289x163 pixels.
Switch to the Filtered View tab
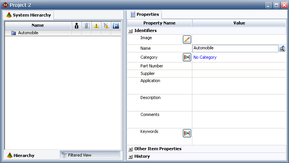(x=79, y=155)
